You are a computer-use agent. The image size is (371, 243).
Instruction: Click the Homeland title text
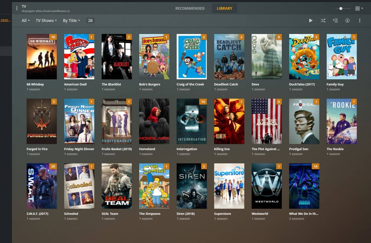[147, 149]
